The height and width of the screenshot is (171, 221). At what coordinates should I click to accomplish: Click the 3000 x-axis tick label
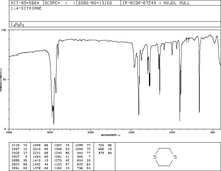(x=50, y=132)
